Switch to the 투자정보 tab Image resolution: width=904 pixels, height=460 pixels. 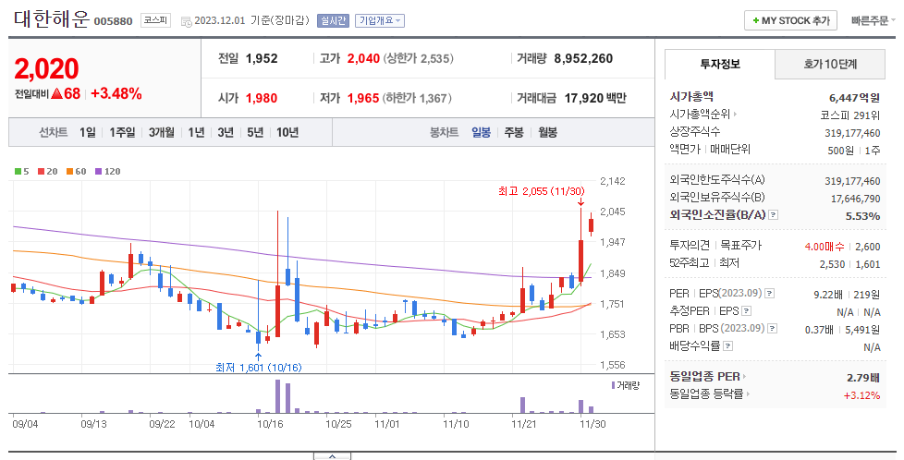719,64
